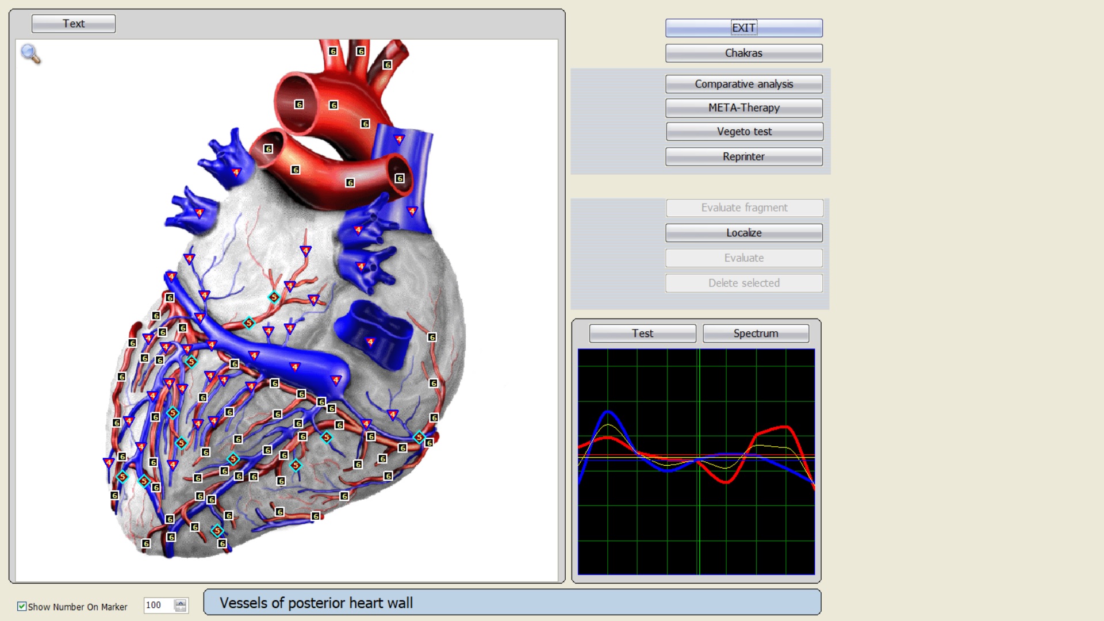This screenshot has width=1104, height=621.
Task: Decrease the marker value with down arrow
Action: pyautogui.click(x=181, y=608)
